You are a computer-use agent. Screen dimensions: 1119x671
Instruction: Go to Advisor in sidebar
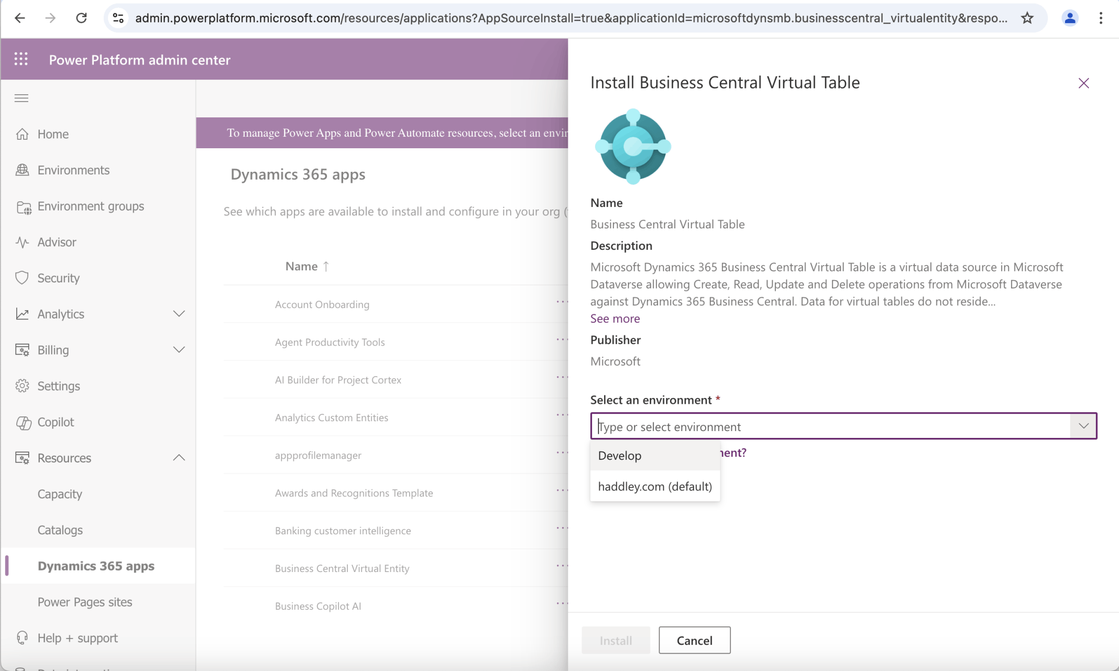(x=57, y=242)
